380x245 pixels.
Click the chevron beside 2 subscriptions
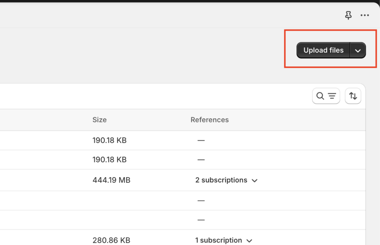click(255, 181)
